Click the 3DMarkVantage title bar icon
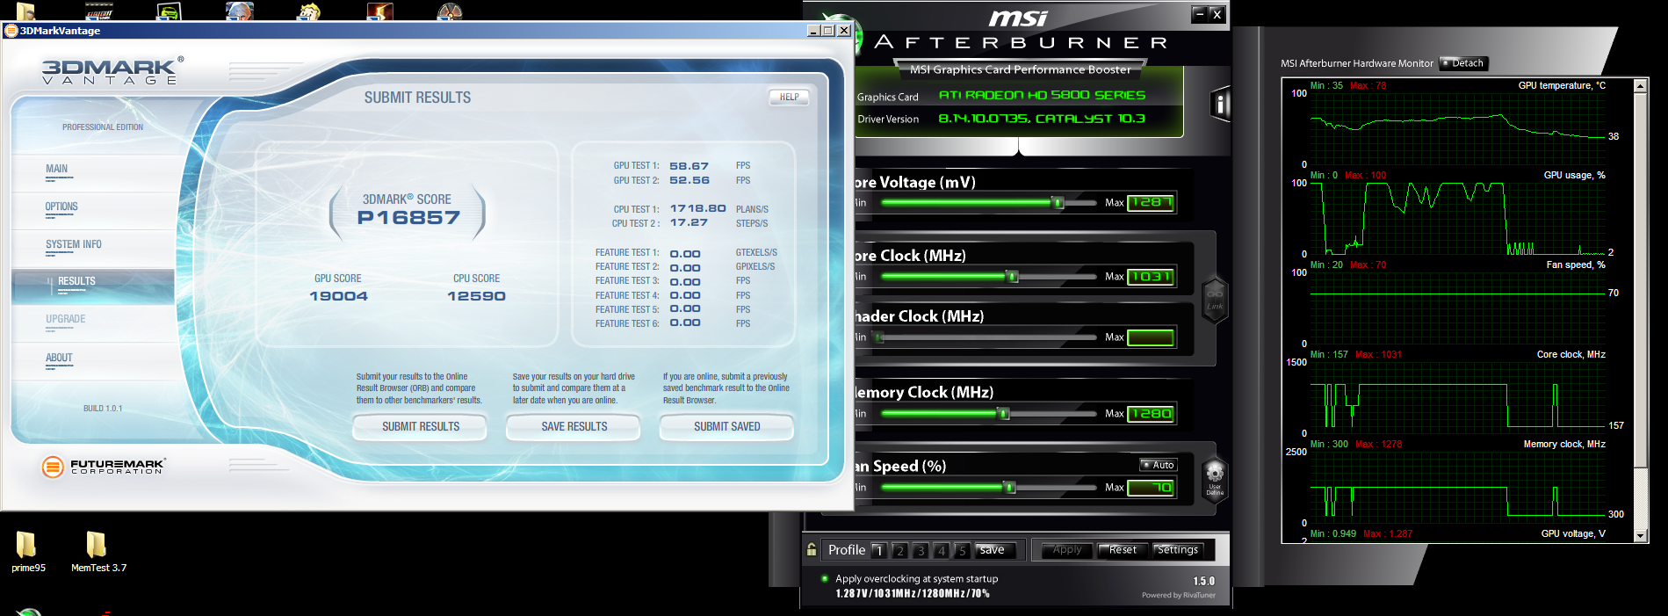Image resolution: width=1668 pixels, height=616 pixels. 11,31
